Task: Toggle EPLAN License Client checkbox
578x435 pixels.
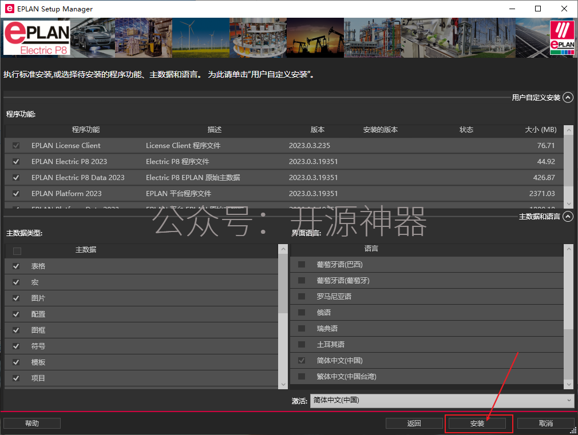Action: coord(16,146)
